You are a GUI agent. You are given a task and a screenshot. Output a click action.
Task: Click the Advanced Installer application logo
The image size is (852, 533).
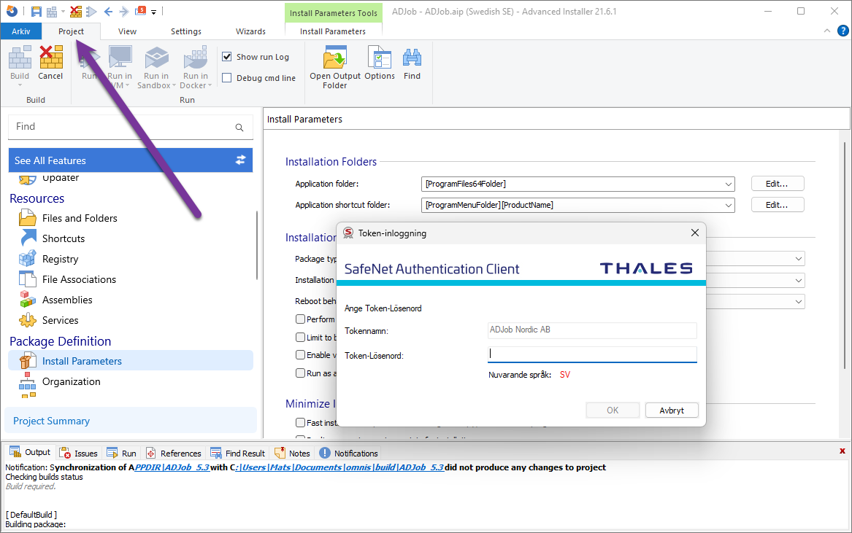[x=12, y=11]
